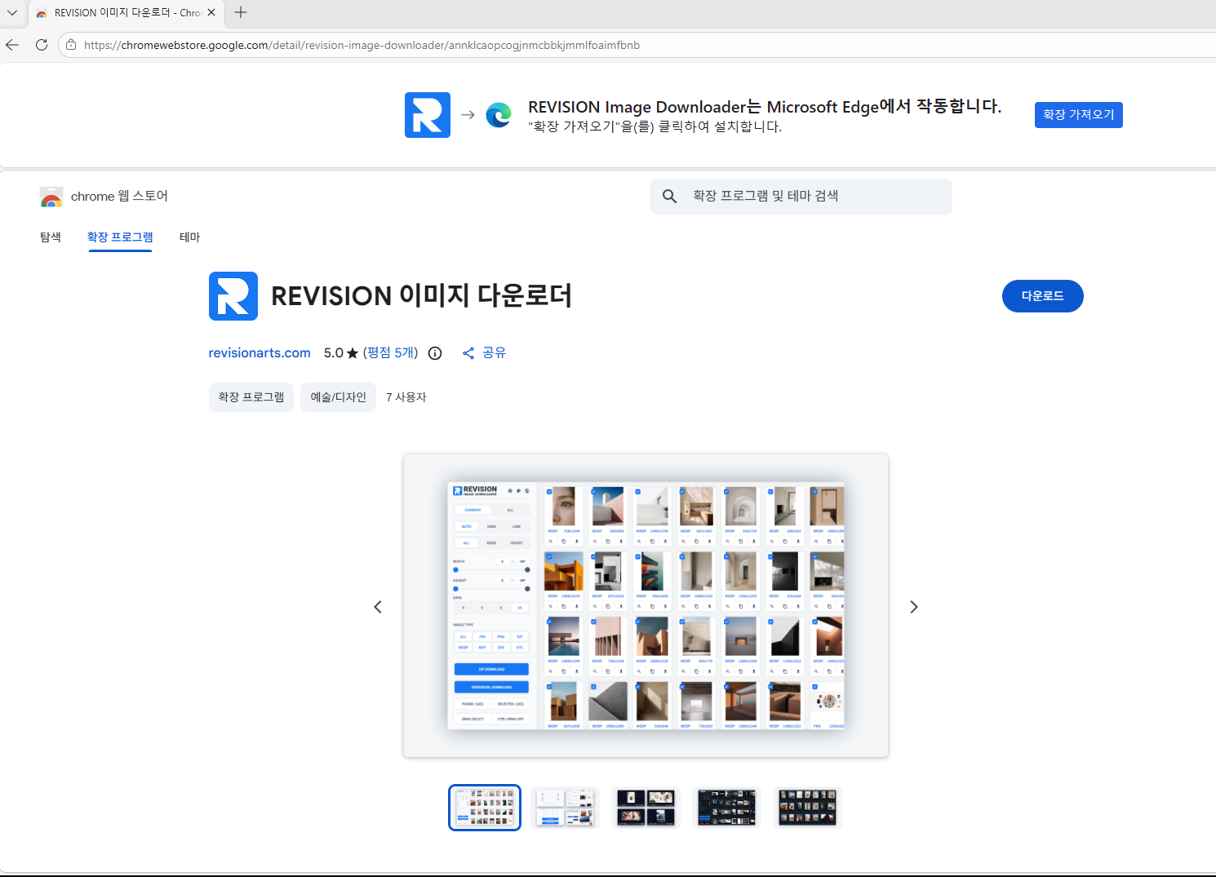Click the REVISION extension logo beside title

click(233, 296)
